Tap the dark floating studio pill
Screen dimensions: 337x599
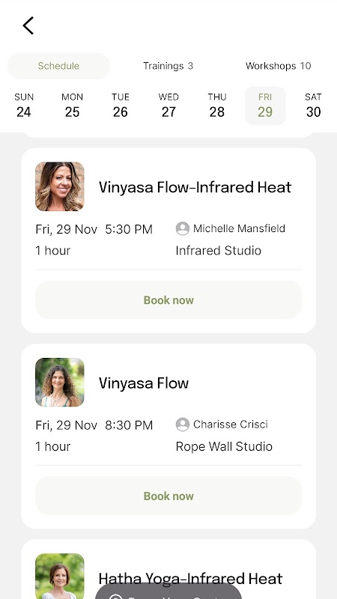(x=168, y=592)
